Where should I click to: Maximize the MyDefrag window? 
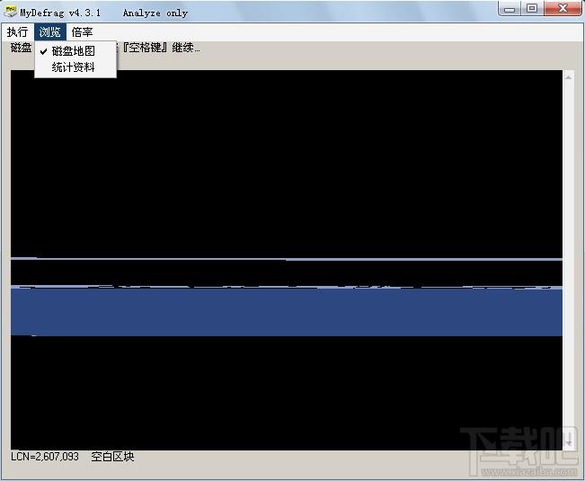pos(532,8)
